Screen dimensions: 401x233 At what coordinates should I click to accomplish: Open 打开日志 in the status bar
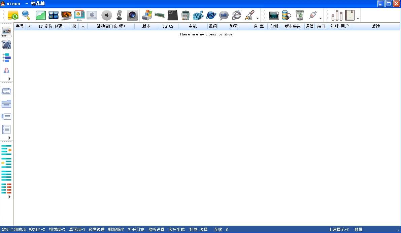136,230
